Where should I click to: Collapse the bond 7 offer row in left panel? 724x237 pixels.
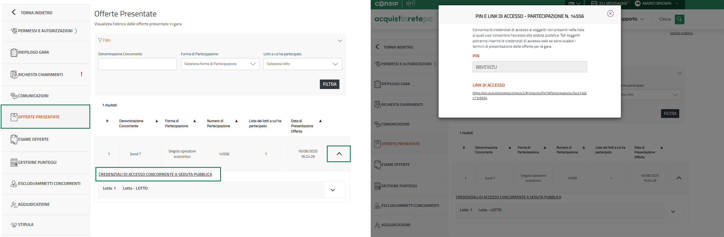tap(339, 154)
